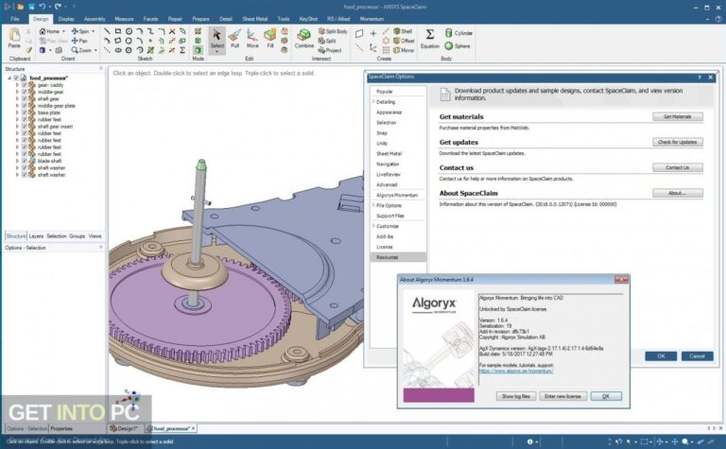This screenshot has height=449, width=726.
Task: Expand Customize in SpaceClaim Options
Action: coord(373,226)
